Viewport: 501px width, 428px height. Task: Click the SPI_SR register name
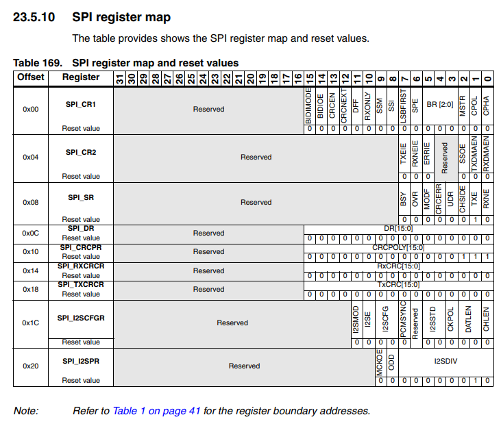pos(81,197)
